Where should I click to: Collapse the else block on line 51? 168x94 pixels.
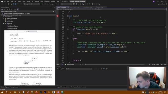[68, 38]
